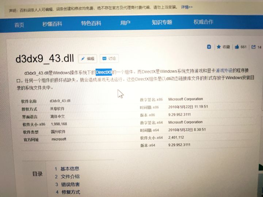The height and width of the screenshot is (197, 263).
Task: Click the share arrow icon
Action: (x=253, y=47)
